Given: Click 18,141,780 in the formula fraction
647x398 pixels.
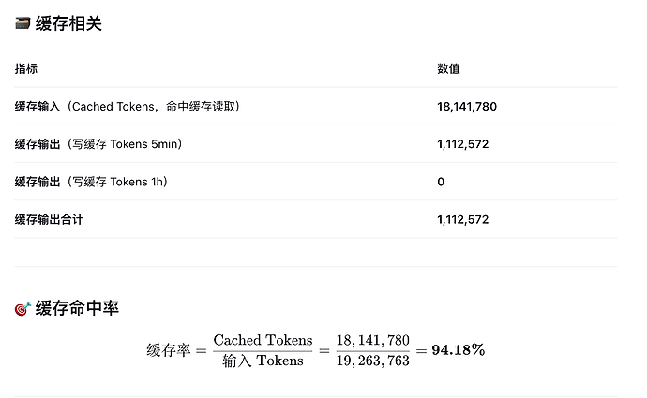Looking at the screenshot, I should (372, 340).
